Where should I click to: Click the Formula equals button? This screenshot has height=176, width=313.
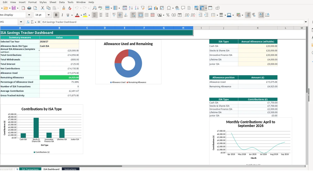(x=39, y=22)
